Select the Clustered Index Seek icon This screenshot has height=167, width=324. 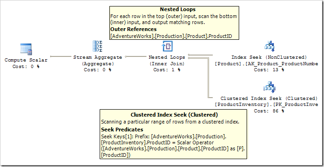coord(269,87)
